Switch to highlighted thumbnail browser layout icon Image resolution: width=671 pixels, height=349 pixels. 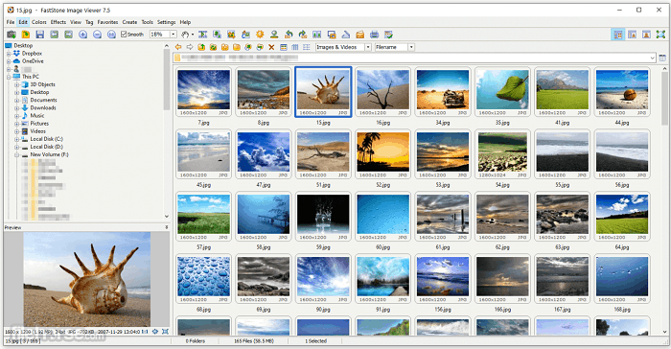point(618,35)
